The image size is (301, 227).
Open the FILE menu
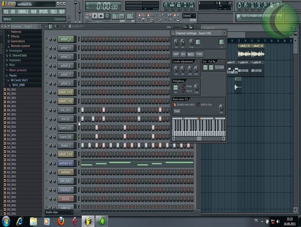point(6,12)
